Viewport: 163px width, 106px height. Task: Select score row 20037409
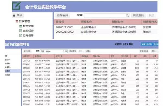[x=90, y=101]
